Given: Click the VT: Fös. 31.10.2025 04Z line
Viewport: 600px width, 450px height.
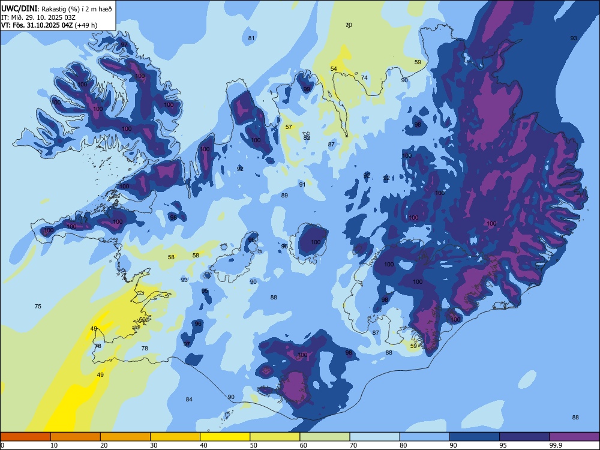Looking at the screenshot, I should point(49,25).
